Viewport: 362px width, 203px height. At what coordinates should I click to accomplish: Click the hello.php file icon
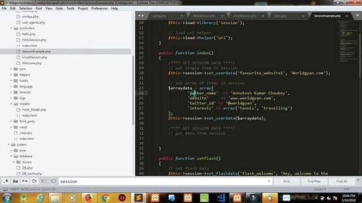(19, 34)
